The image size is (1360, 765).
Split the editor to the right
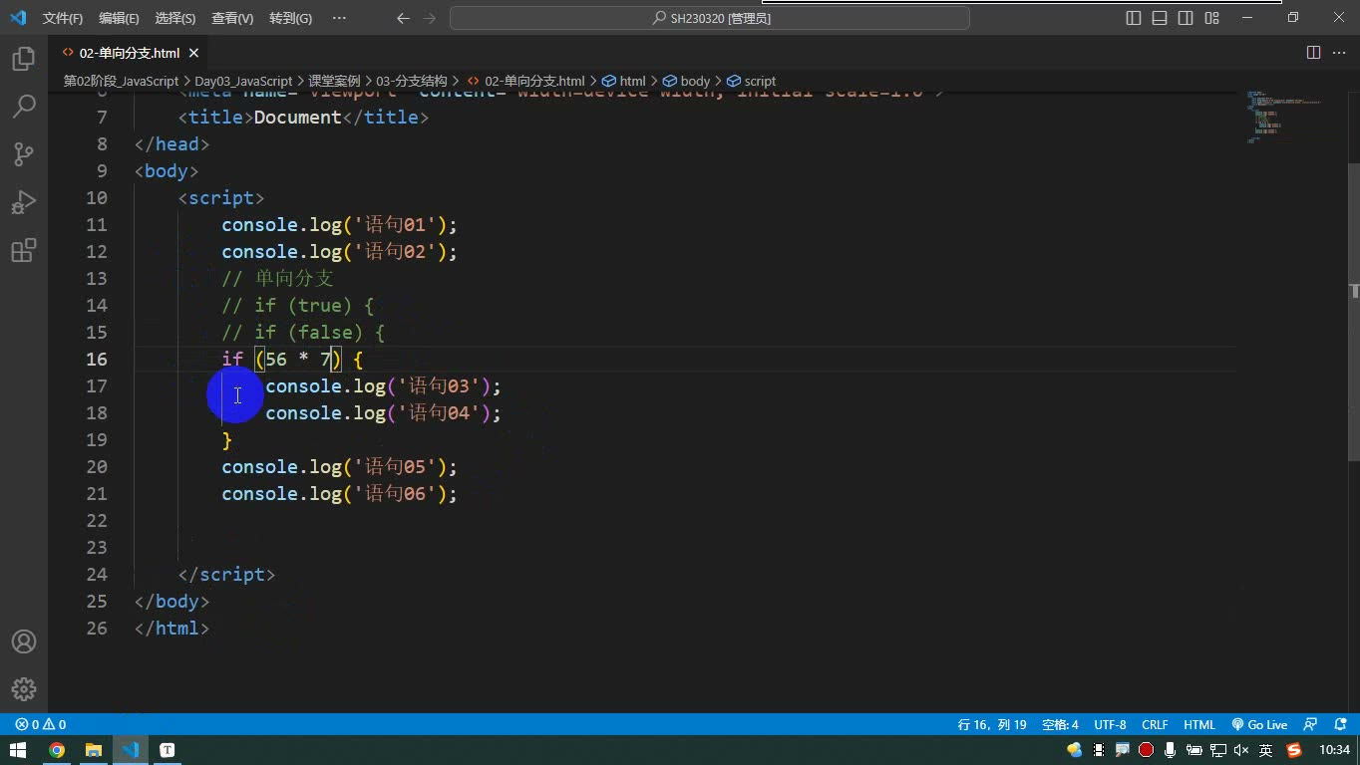pos(1313,53)
